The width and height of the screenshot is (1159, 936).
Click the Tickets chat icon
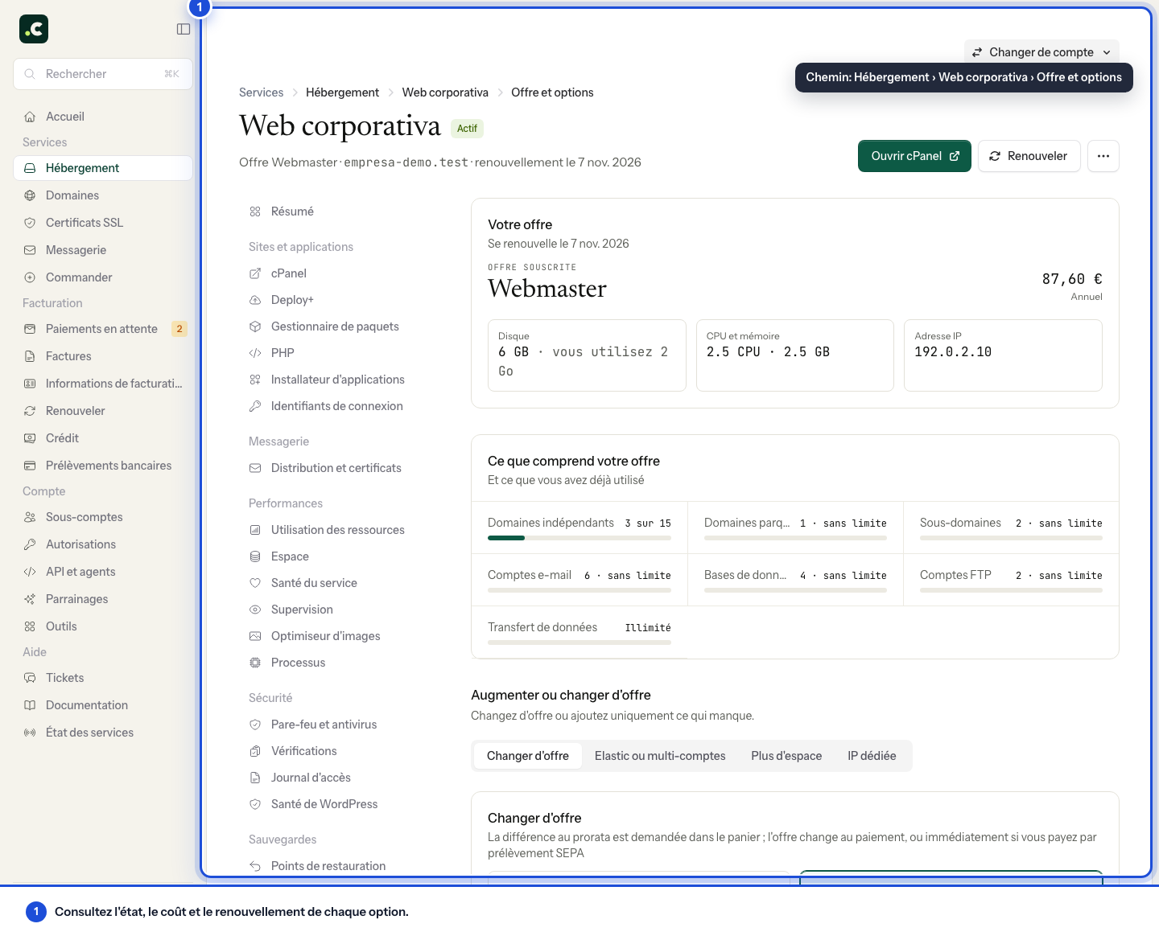(30, 678)
